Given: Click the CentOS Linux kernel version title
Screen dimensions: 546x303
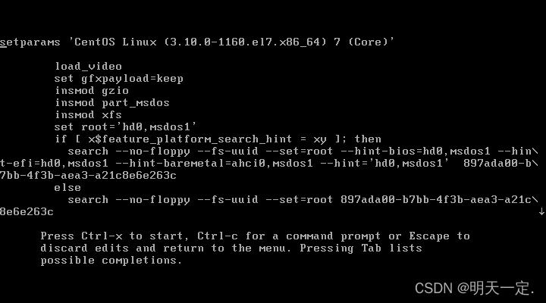Looking at the screenshot, I should pyautogui.click(x=234, y=42).
